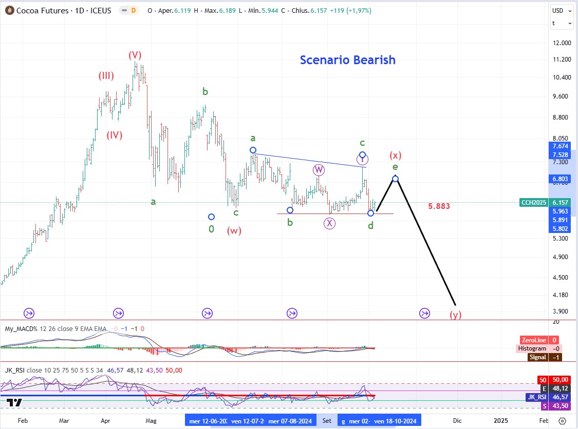Click the roll event icon below April
Screen dimensions: 578x429
coord(118,314)
